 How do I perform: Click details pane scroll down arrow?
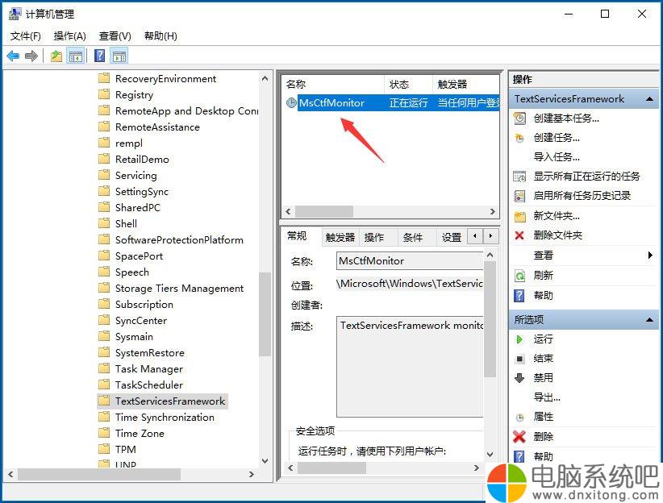coord(490,455)
